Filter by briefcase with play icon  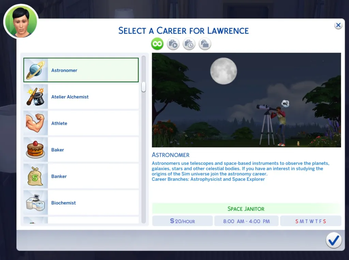[173, 44]
